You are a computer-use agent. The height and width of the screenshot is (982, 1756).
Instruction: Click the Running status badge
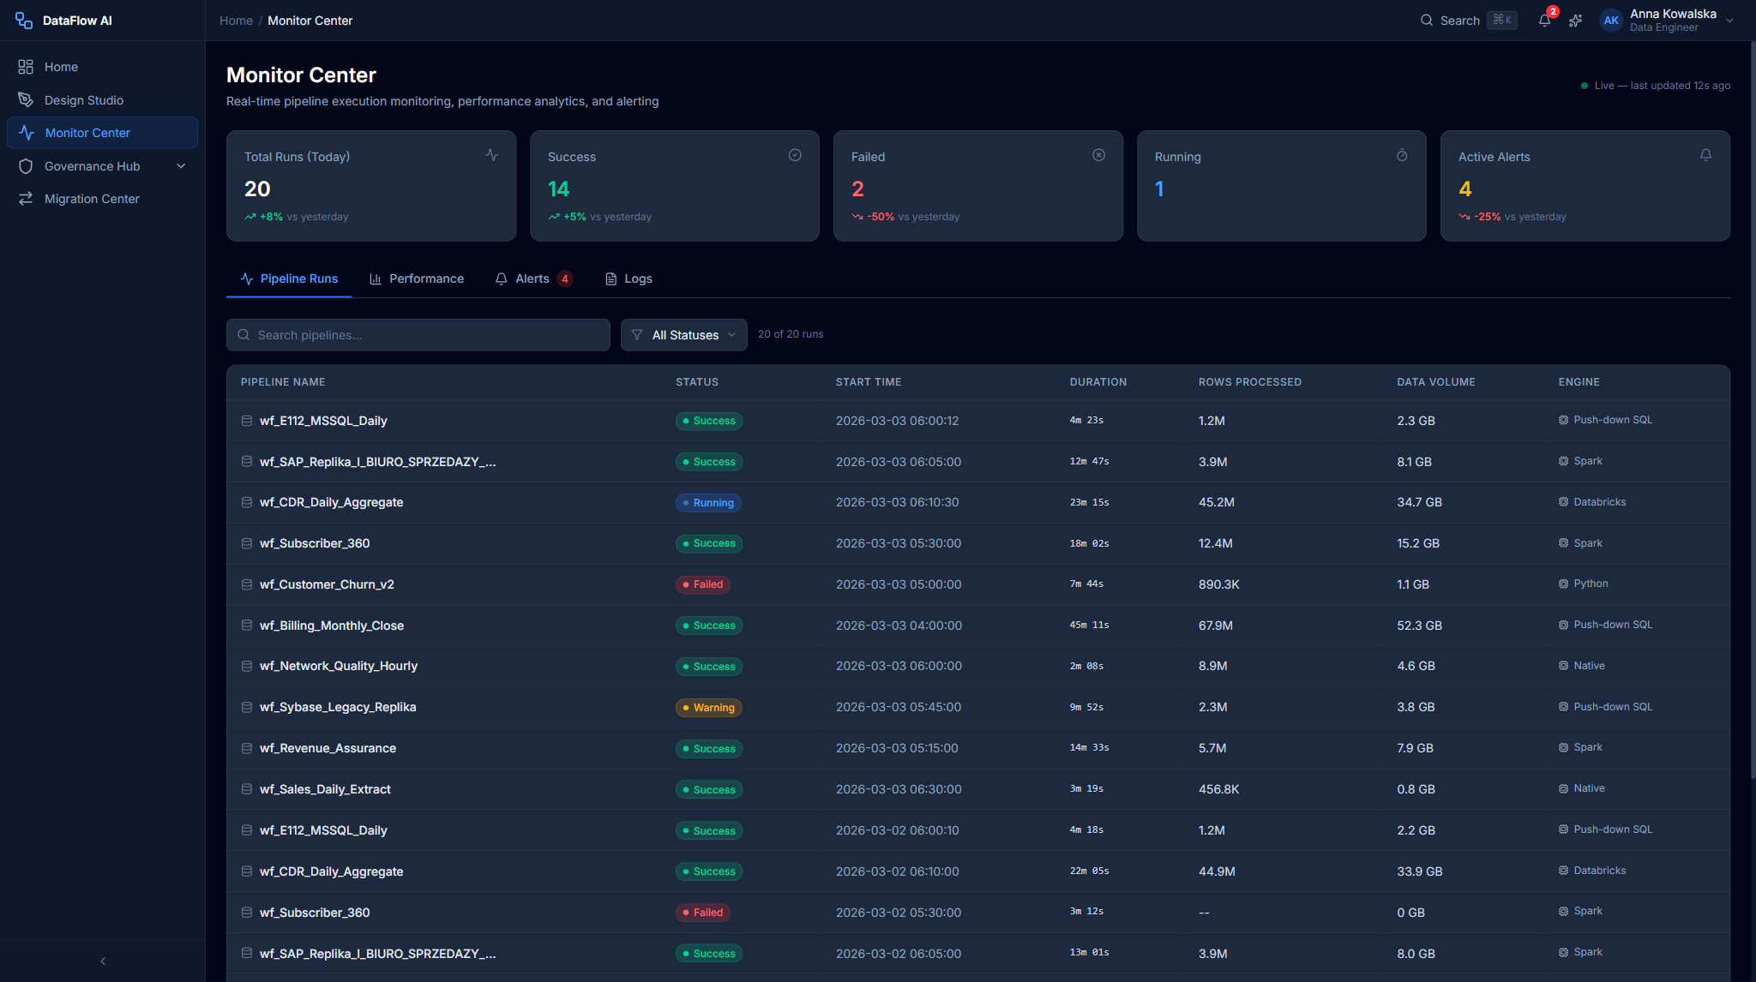click(708, 503)
